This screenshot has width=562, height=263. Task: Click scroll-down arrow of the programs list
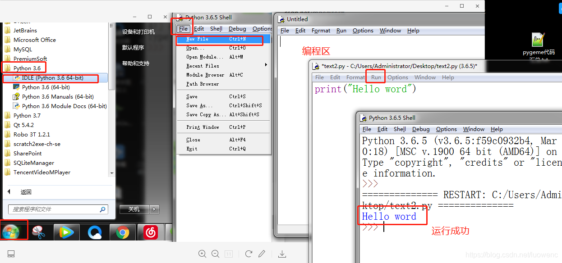(x=112, y=173)
